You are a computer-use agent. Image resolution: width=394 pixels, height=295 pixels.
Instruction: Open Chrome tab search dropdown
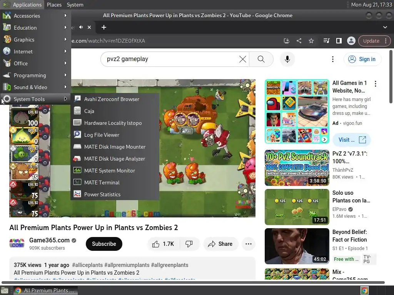[385, 27]
